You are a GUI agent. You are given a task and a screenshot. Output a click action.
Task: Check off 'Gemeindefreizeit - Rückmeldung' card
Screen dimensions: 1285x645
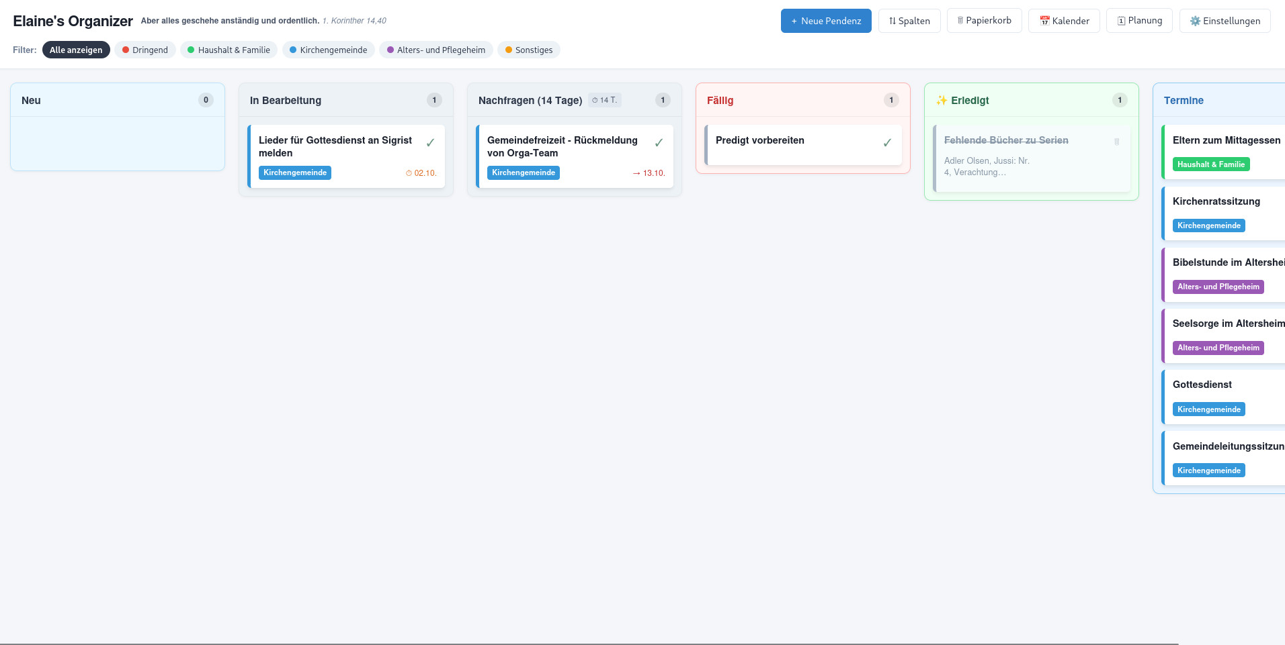pyautogui.click(x=659, y=142)
